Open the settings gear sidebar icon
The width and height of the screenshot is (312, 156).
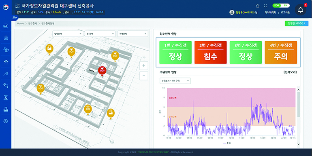pyautogui.click(x=6, y=121)
